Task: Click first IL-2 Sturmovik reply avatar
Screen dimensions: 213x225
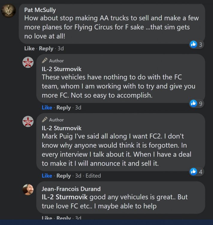Action: coord(28,62)
